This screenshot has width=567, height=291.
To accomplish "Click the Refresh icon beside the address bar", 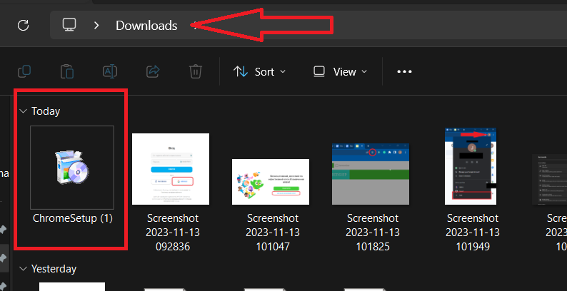I will (23, 25).
